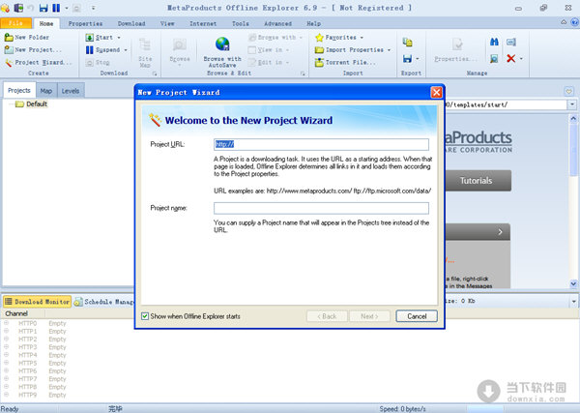
Task: Click the red X Delete icon
Action: pos(511,58)
